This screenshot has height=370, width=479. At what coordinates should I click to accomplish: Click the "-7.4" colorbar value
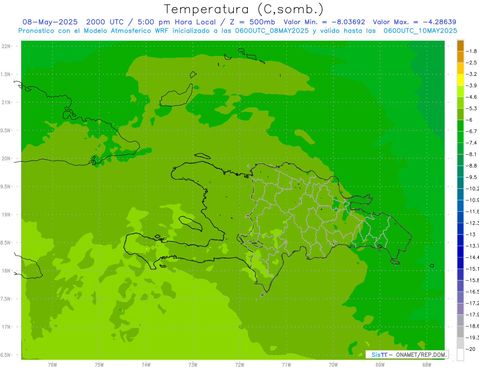(x=472, y=143)
